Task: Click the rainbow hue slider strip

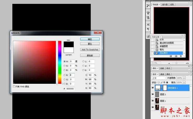Action: (60, 62)
